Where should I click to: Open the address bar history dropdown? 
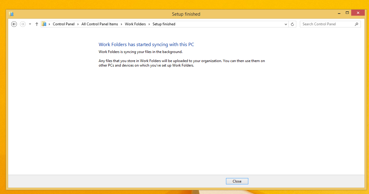point(286,24)
